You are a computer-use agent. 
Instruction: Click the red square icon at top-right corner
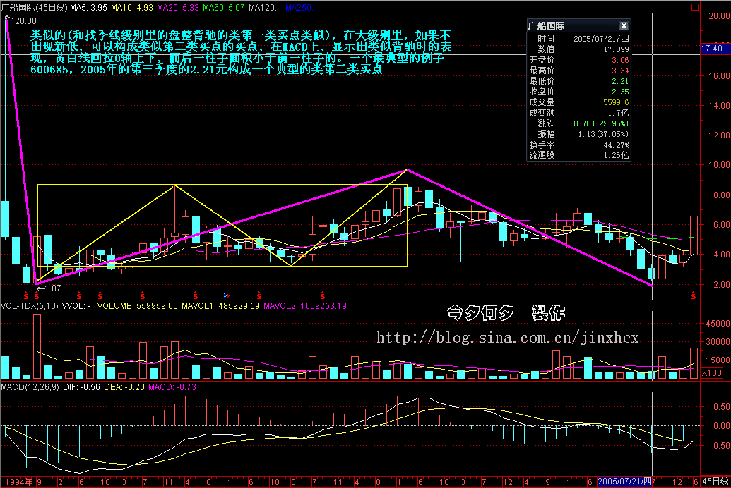(x=696, y=6)
